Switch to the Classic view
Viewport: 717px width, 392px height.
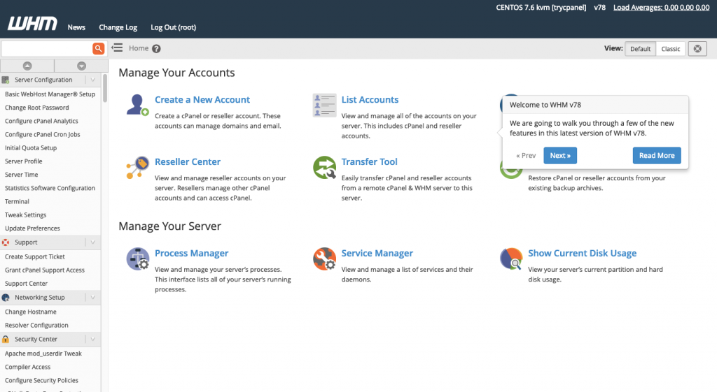(x=670, y=49)
